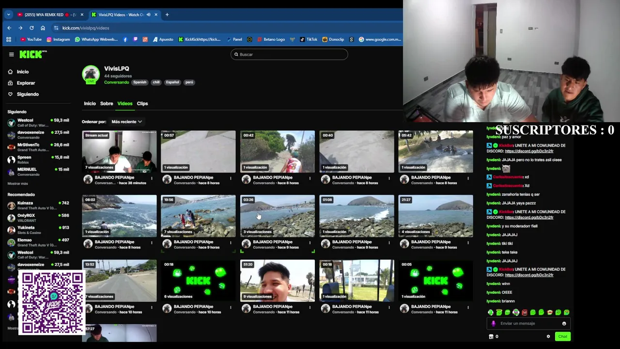Click the perú tag
The height and width of the screenshot is (349, 620).
coord(189,82)
